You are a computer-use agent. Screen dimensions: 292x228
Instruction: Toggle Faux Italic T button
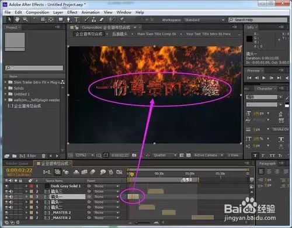(263, 156)
